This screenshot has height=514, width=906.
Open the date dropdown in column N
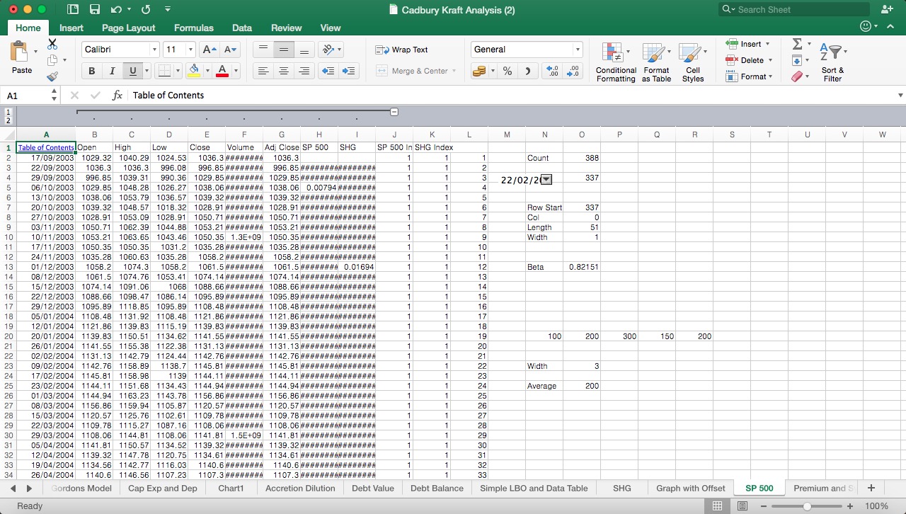click(x=546, y=180)
